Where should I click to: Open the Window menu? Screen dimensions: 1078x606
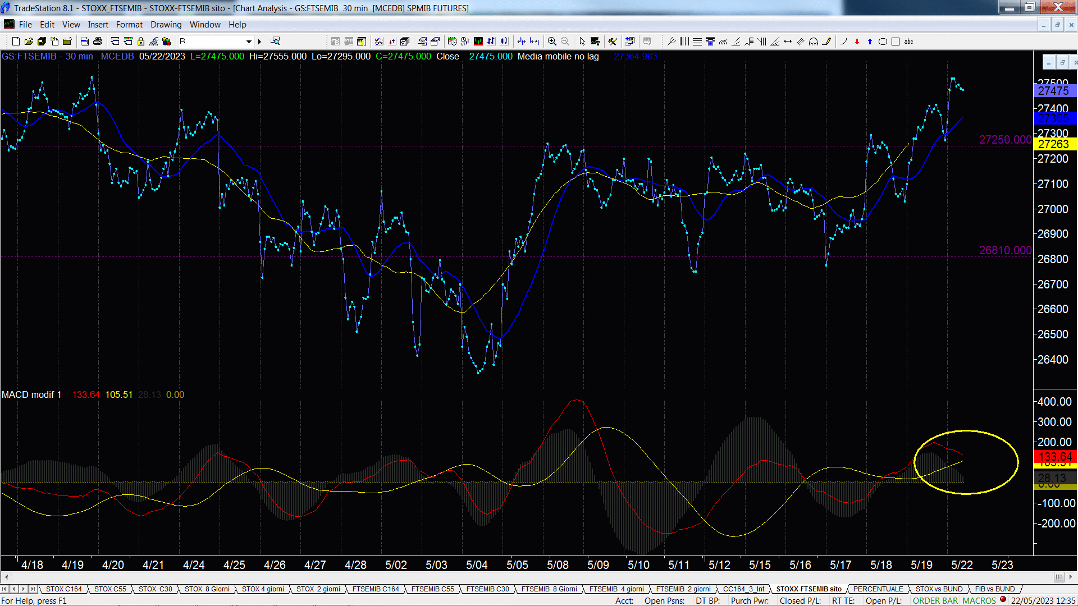tap(205, 25)
